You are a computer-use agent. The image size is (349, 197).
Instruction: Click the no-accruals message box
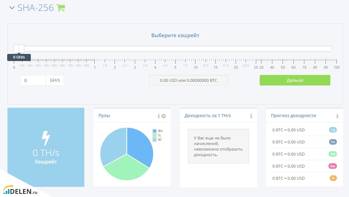click(x=218, y=146)
